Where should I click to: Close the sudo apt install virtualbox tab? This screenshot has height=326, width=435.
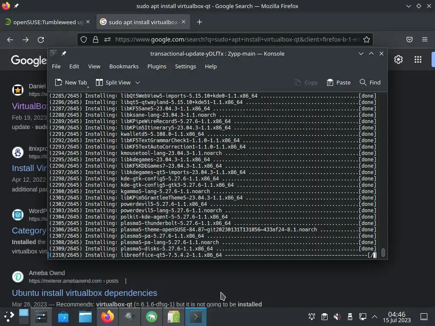tap(184, 22)
